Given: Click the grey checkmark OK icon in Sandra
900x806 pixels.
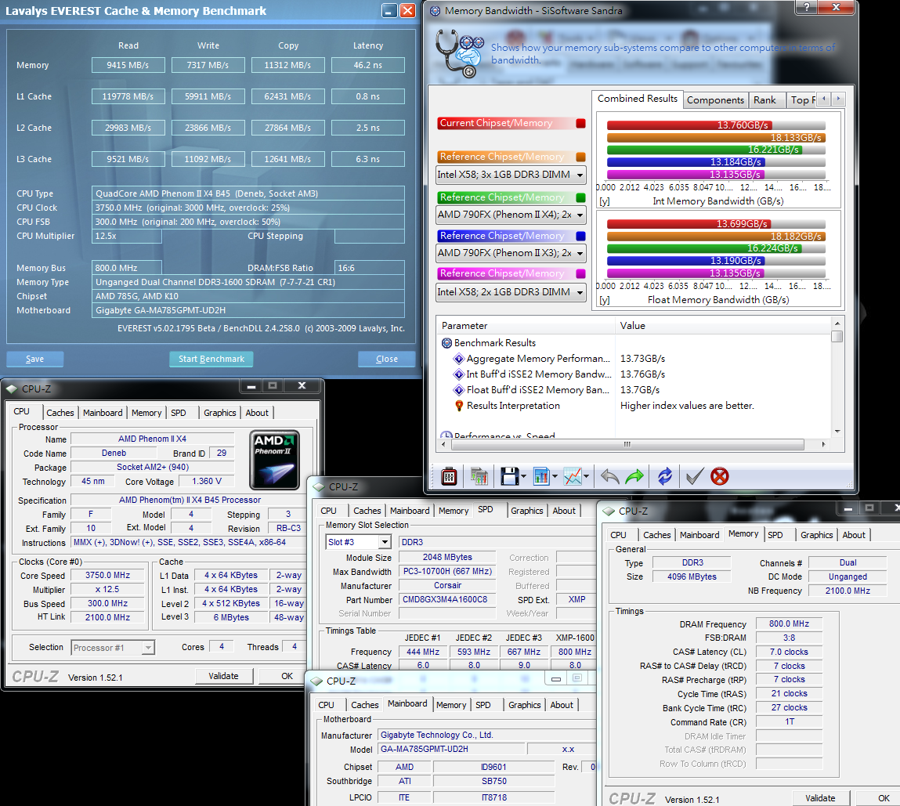Looking at the screenshot, I should point(695,476).
